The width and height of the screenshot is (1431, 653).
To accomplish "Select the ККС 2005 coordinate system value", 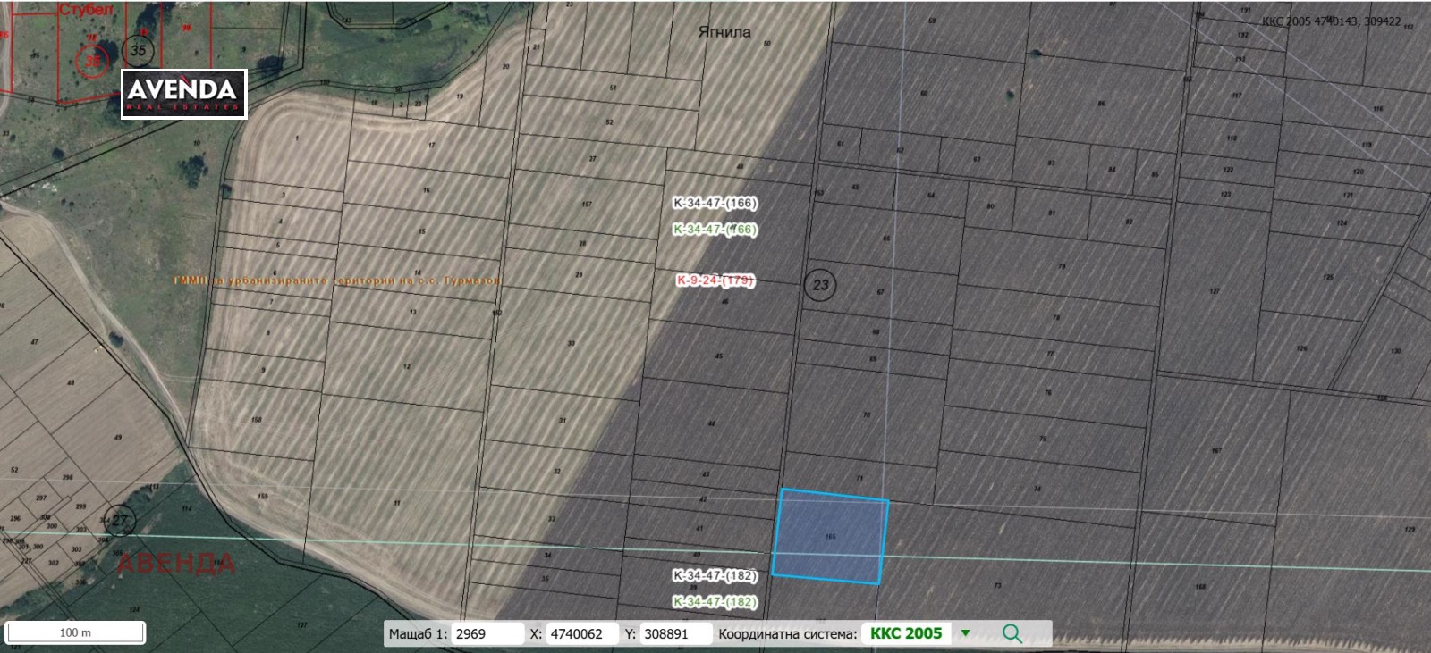I will click(x=906, y=633).
